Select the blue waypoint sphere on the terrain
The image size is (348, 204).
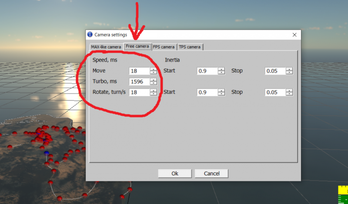pos(47,153)
